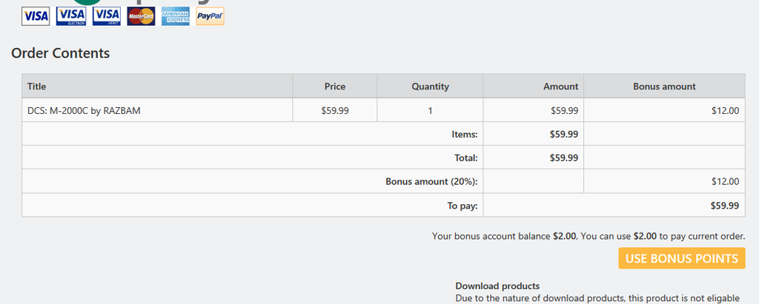This screenshot has width=759, height=304.
Task: Click the Order Contents heading
Action: click(61, 53)
